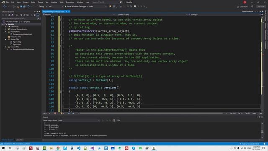Open the Global Scope dropdown
The width and height of the screenshot is (268, 151).
[151, 15]
